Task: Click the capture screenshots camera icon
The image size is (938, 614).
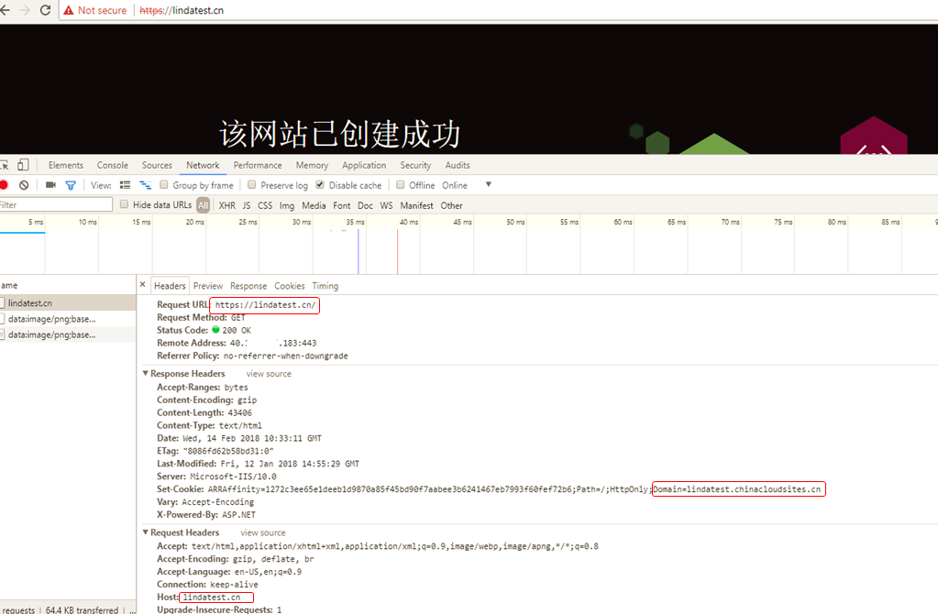Action: coord(50,185)
